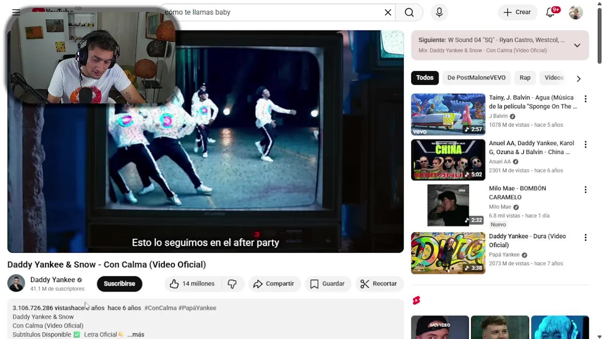Click the video title 'Tainy, J. Balvin - Agua'

click(x=533, y=102)
